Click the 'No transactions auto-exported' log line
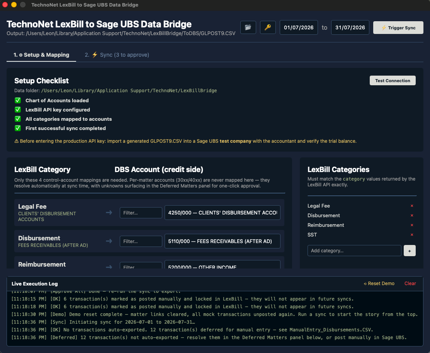 click(192, 330)
